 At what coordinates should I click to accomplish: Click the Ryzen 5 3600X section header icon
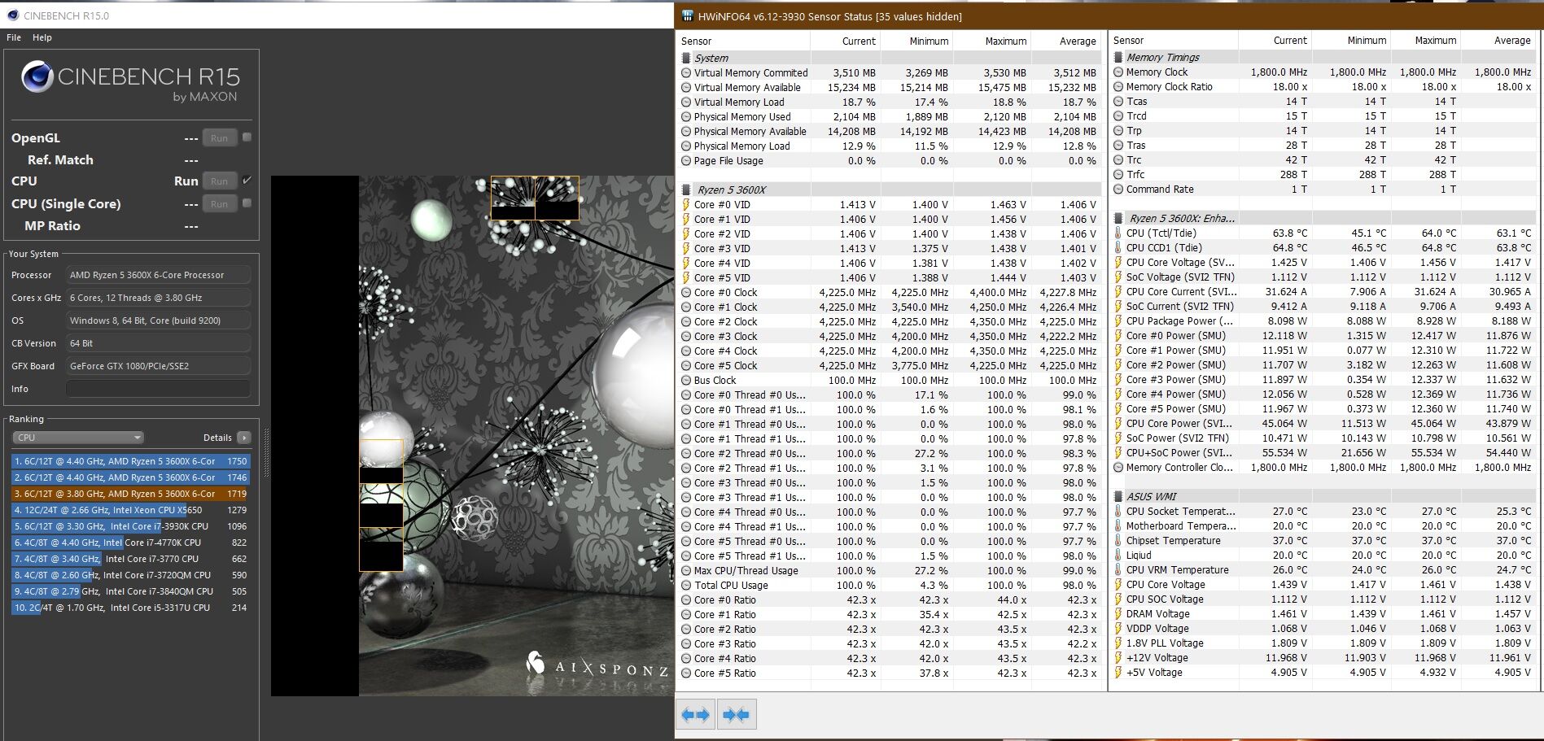coord(686,190)
